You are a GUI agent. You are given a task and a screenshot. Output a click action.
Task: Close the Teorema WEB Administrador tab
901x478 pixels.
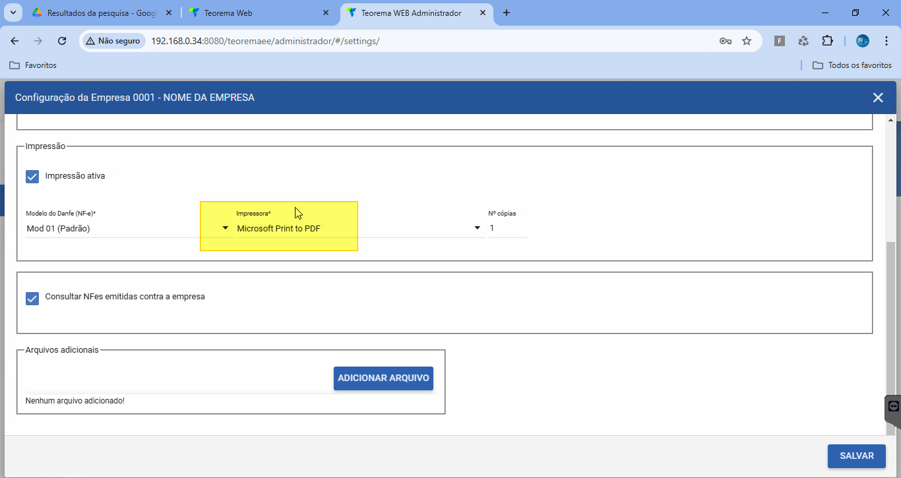[483, 13]
